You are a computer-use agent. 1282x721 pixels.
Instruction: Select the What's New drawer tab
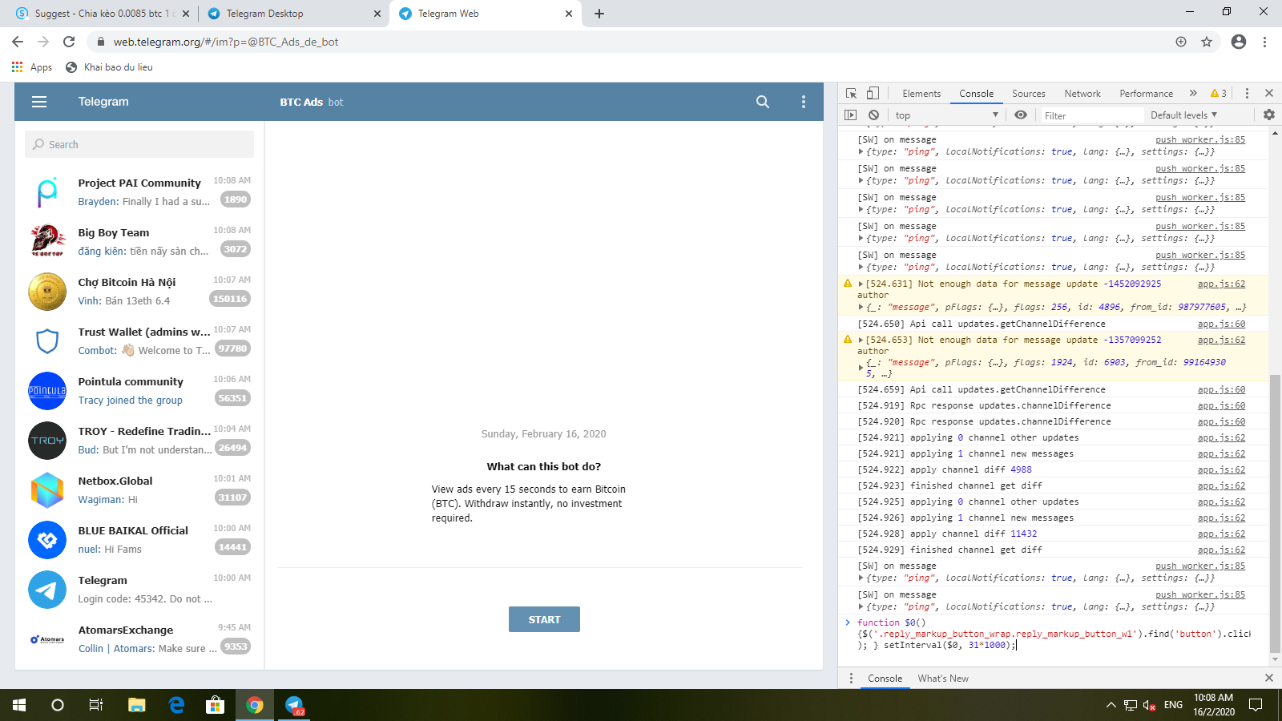click(x=943, y=679)
